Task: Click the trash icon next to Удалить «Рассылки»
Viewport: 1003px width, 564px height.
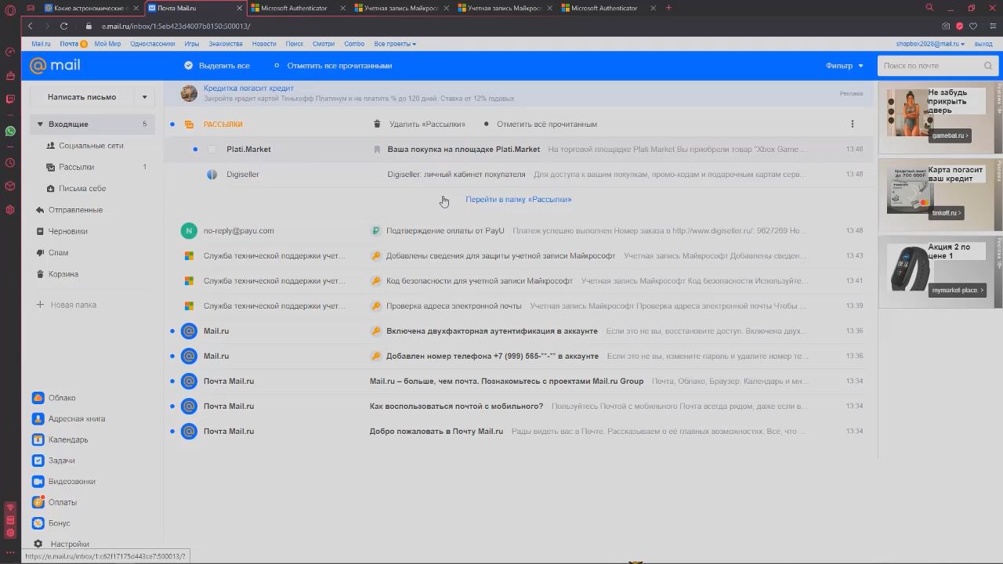Action: coord(377,124)
